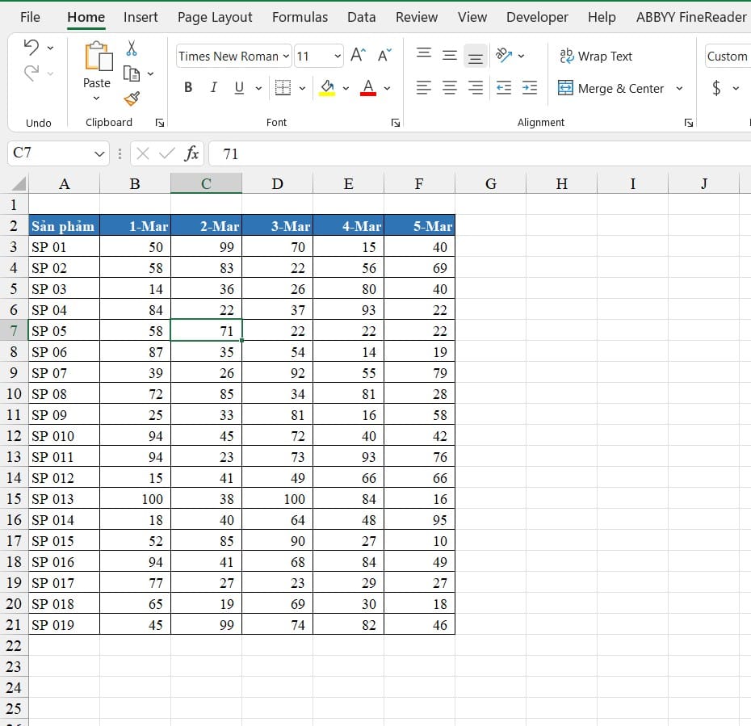Open the ABBYY FineReader tab
Screen dimensions: 751x726
[x=690, y=17]
